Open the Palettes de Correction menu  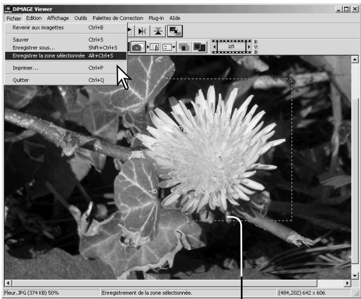118,18
